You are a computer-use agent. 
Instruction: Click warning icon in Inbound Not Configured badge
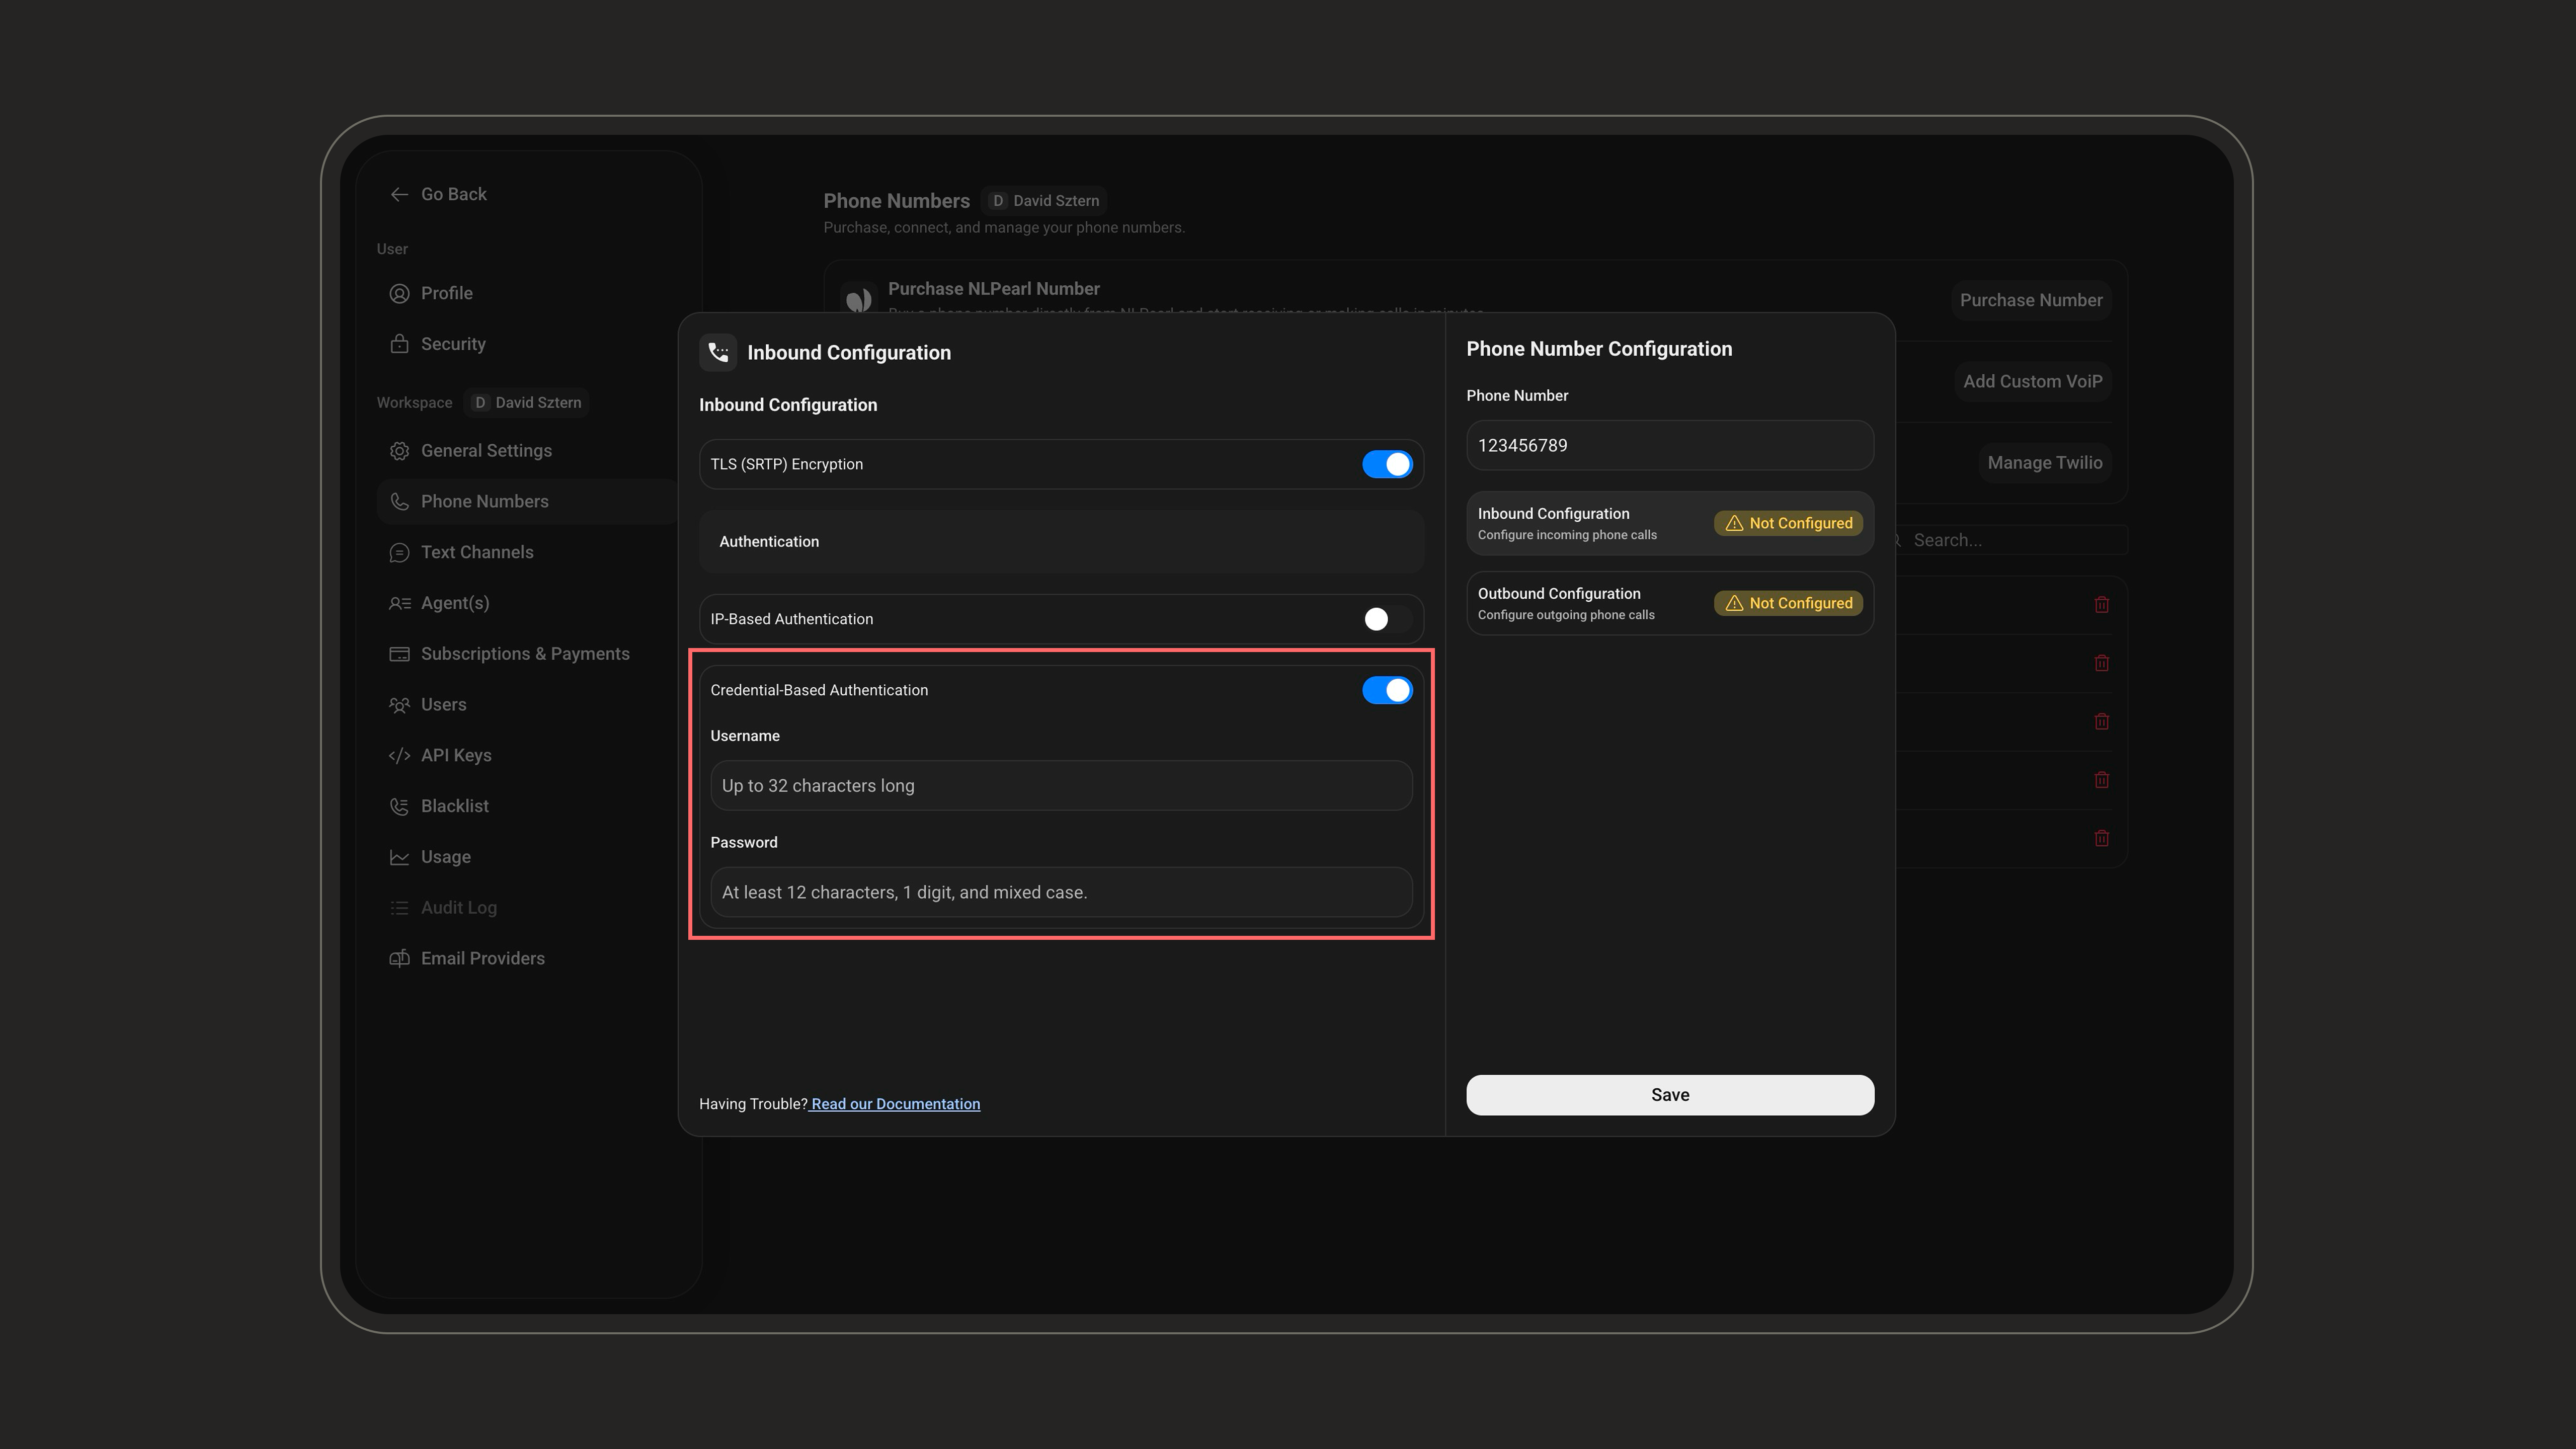coord(1734,523)
